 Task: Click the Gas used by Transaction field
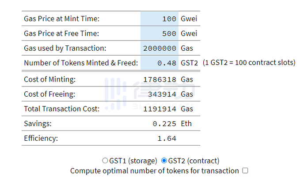tap(159, 48)
